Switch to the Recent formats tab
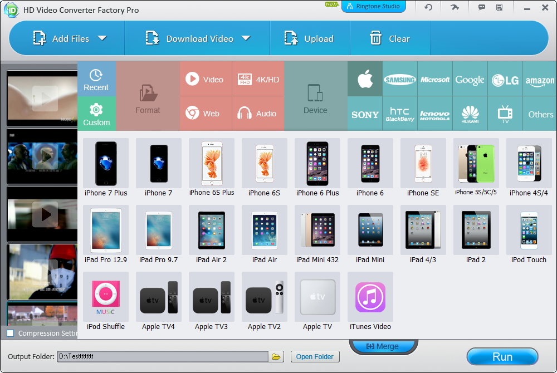 [96, 79]
